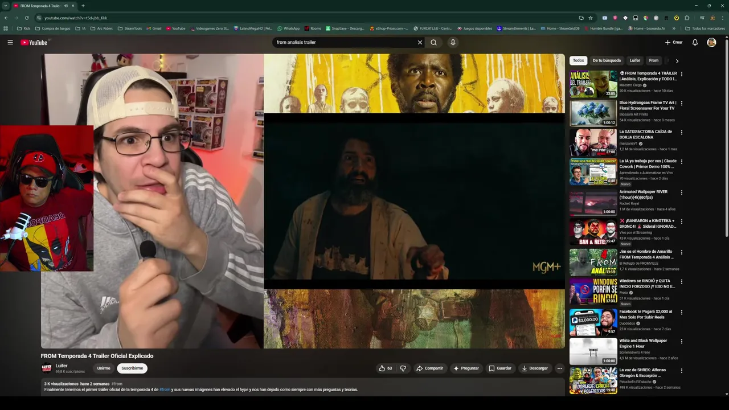
Task: Open the Crear button
Action: click(674, 42)
